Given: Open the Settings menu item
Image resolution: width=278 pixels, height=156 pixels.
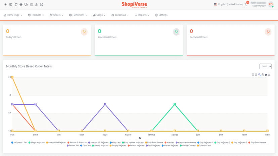Looking at the screenshot, I should (161, 15).
